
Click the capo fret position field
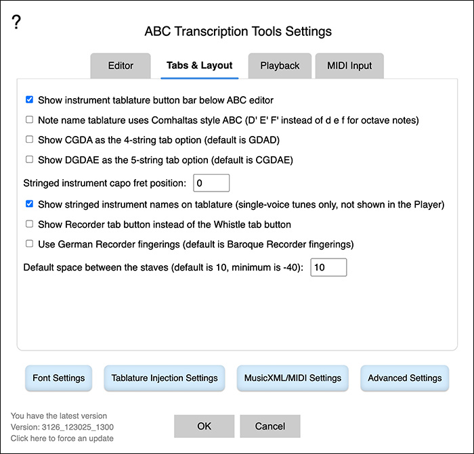pyautogui.click(x=211, y=183)
